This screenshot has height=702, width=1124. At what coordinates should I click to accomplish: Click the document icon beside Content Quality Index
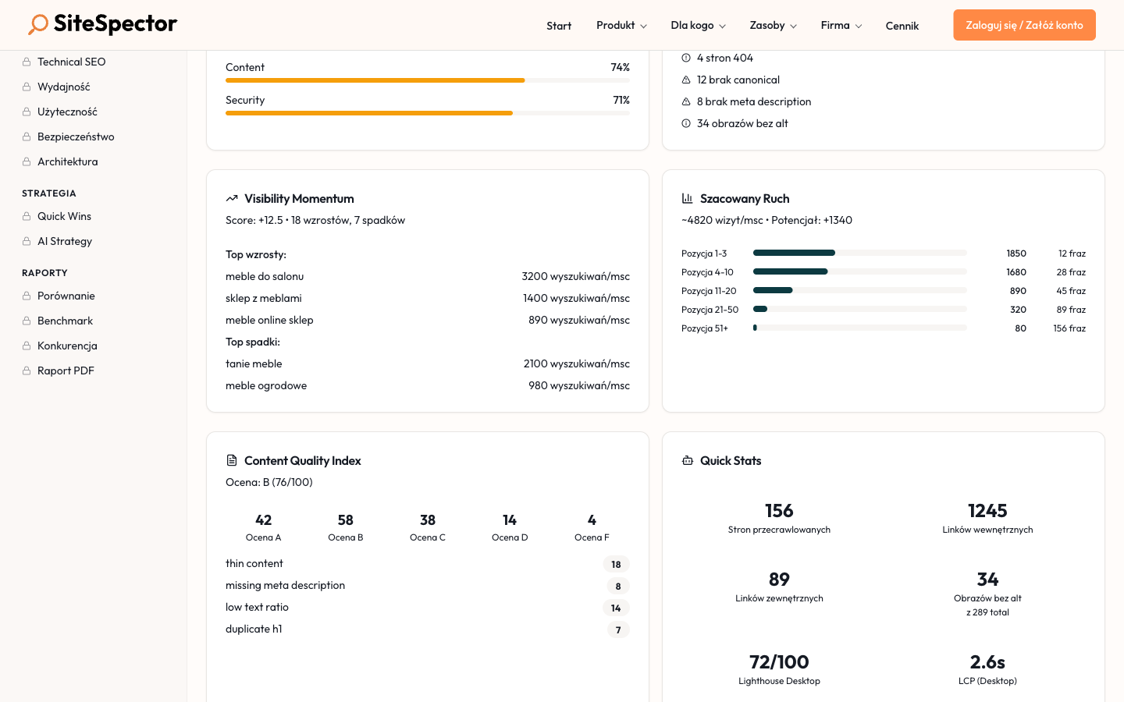point(232,460)
